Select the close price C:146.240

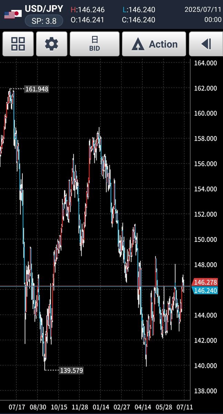138,20
